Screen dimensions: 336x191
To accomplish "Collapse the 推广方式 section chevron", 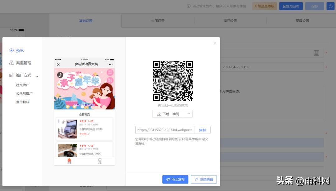I will point(37,76).
